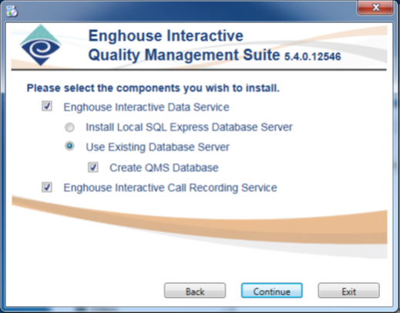Select Use Existing Database Server option
The image size is (400, 313).
tap(69, 146)
